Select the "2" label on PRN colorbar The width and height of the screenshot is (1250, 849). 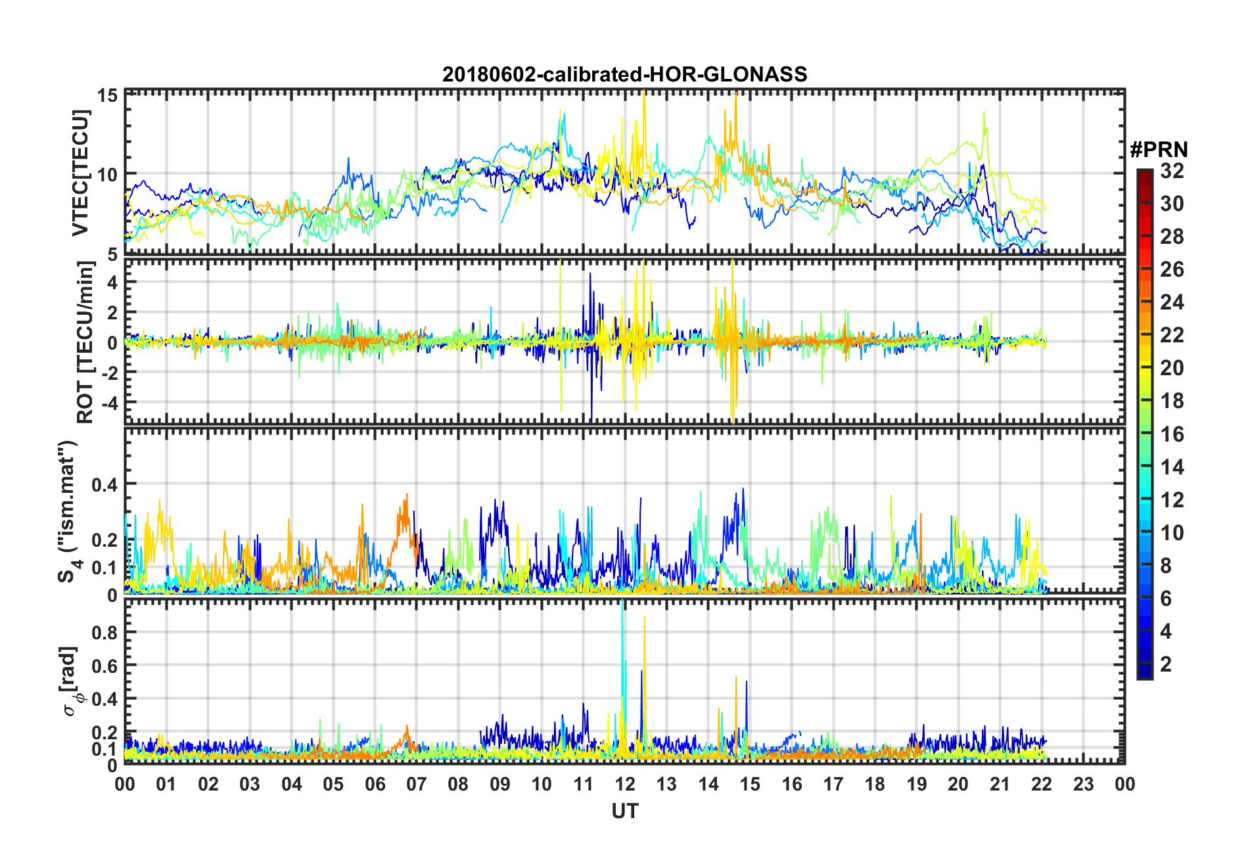(1166, 664)
